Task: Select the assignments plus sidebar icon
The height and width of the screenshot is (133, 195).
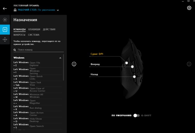Action: (5, 29)
